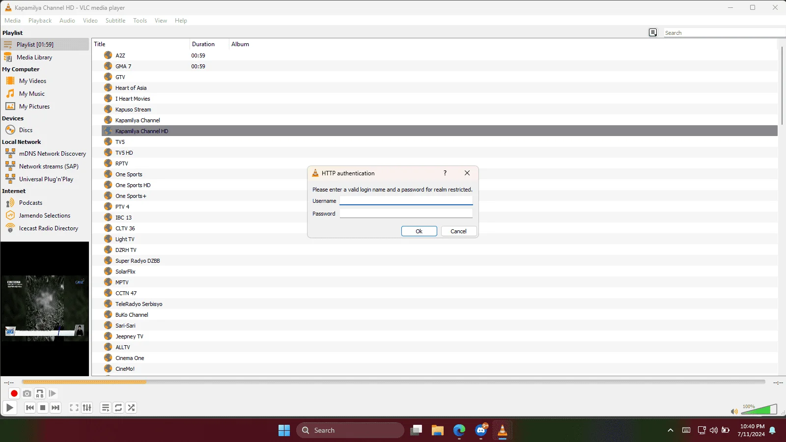Click the video preview thumbnail

(45, 308)
